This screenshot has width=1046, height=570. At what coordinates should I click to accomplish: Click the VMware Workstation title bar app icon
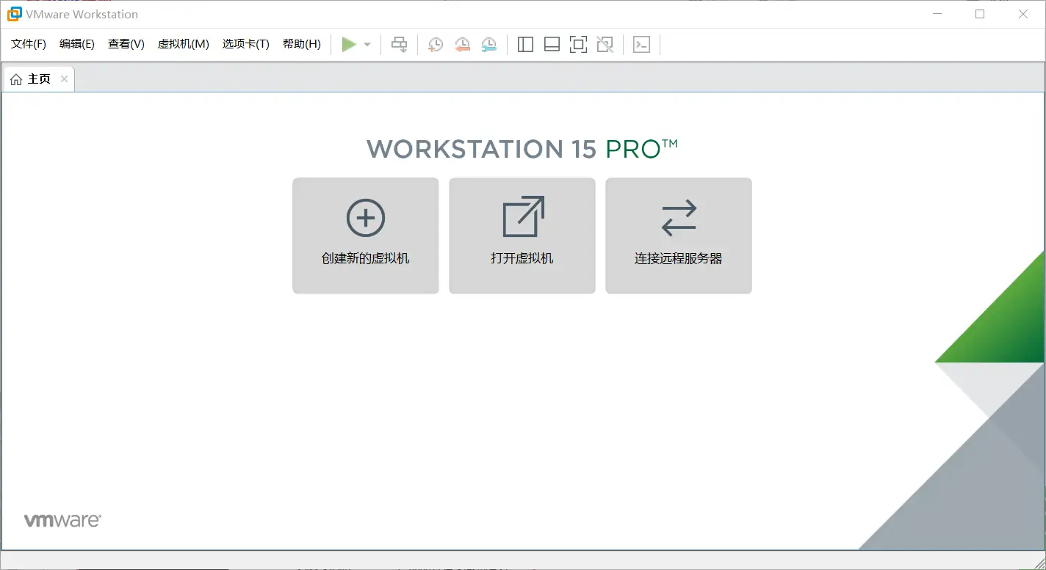14,14
